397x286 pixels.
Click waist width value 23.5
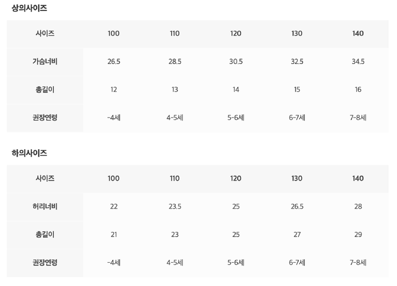pos(175,207)
